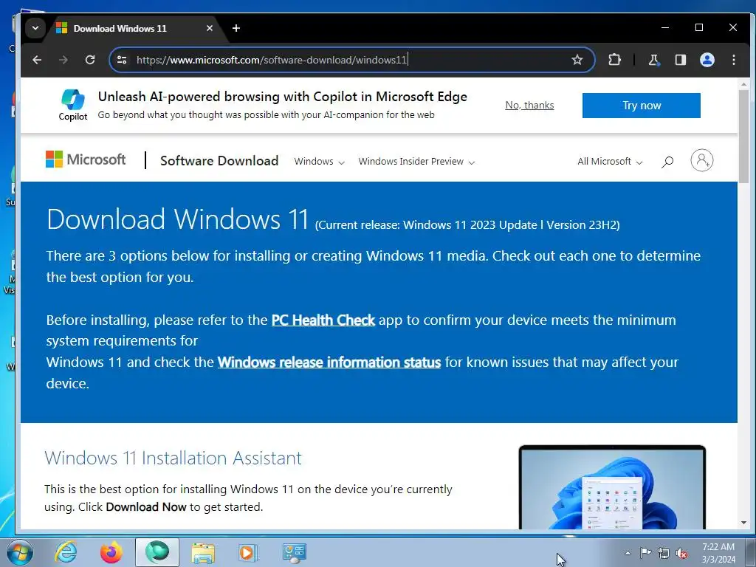Screen dimensions: 756x567
Task: Open the Extensions puzzle icon
Action: click(x=614, y=60)
